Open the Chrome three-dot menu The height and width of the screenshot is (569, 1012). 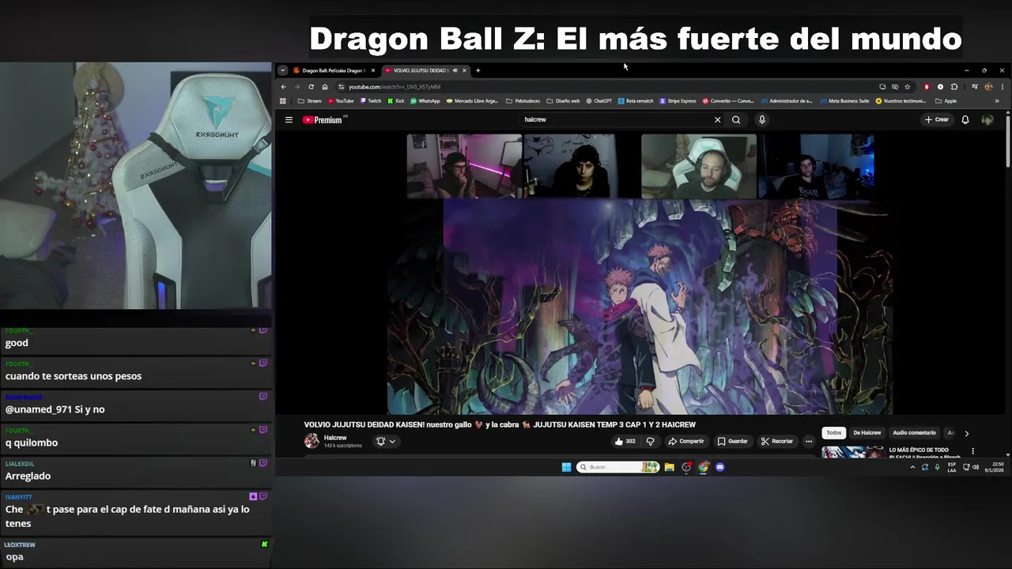[1003, 87]
